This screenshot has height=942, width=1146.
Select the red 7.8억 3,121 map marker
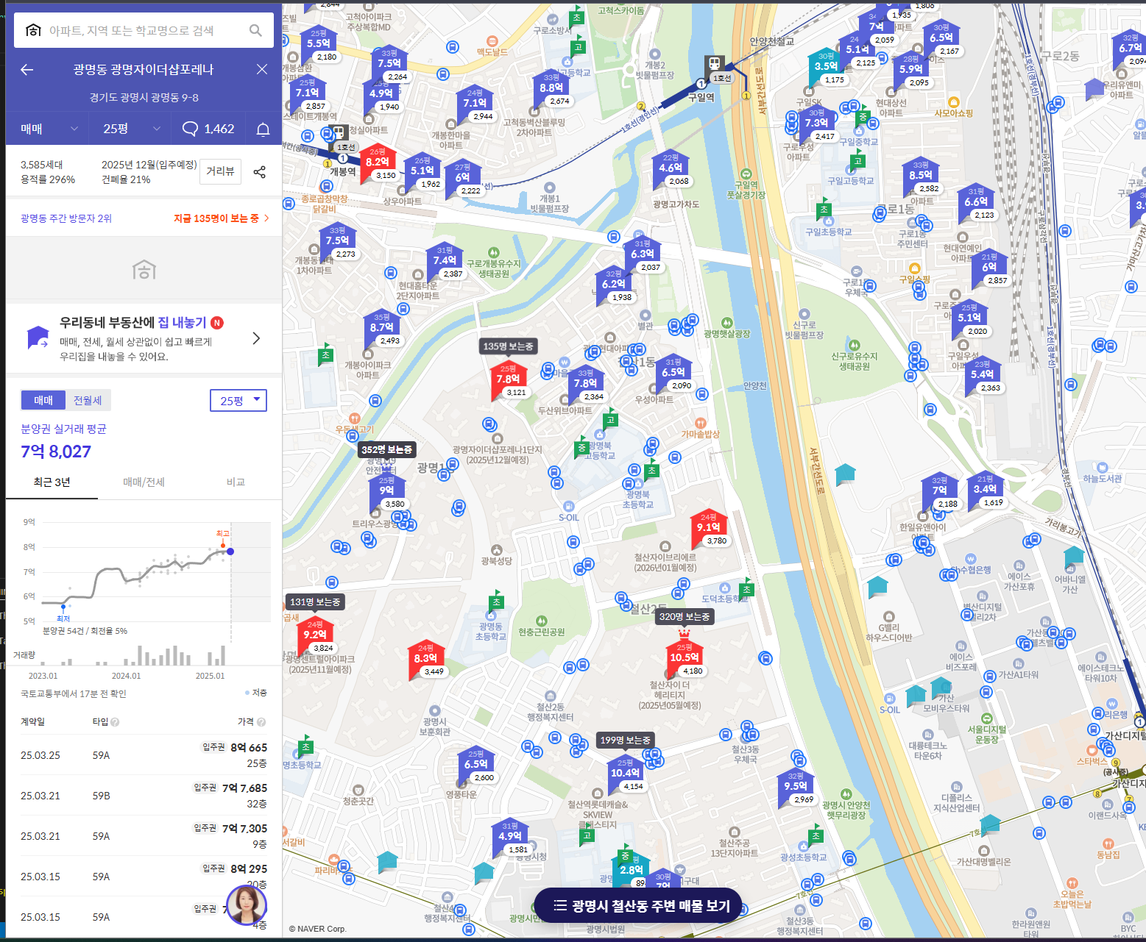coord(509,380)
